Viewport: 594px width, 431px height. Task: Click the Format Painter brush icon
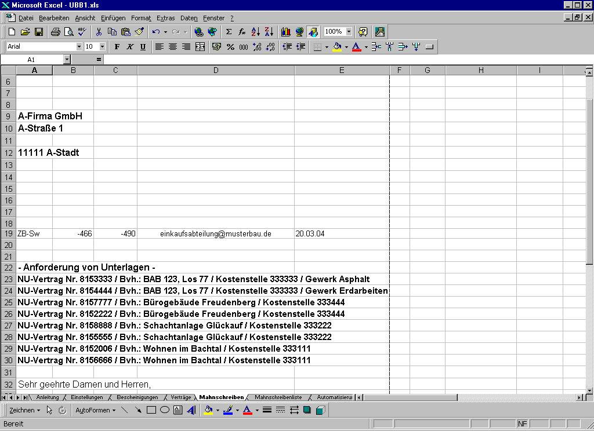139,32
